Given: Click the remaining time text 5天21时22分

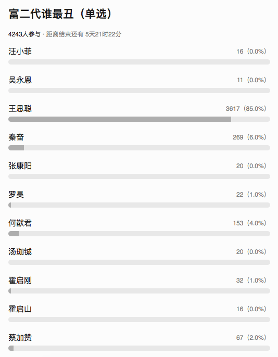Looking at the screenshot, I should click(x=103, y=34).
